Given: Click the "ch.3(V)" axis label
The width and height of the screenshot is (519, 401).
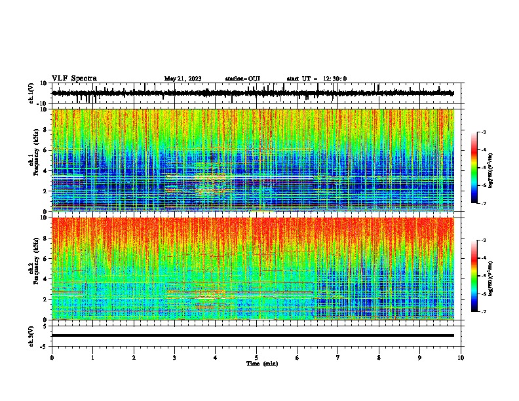Looking at the screenshot, I should [x=31, y=336].
